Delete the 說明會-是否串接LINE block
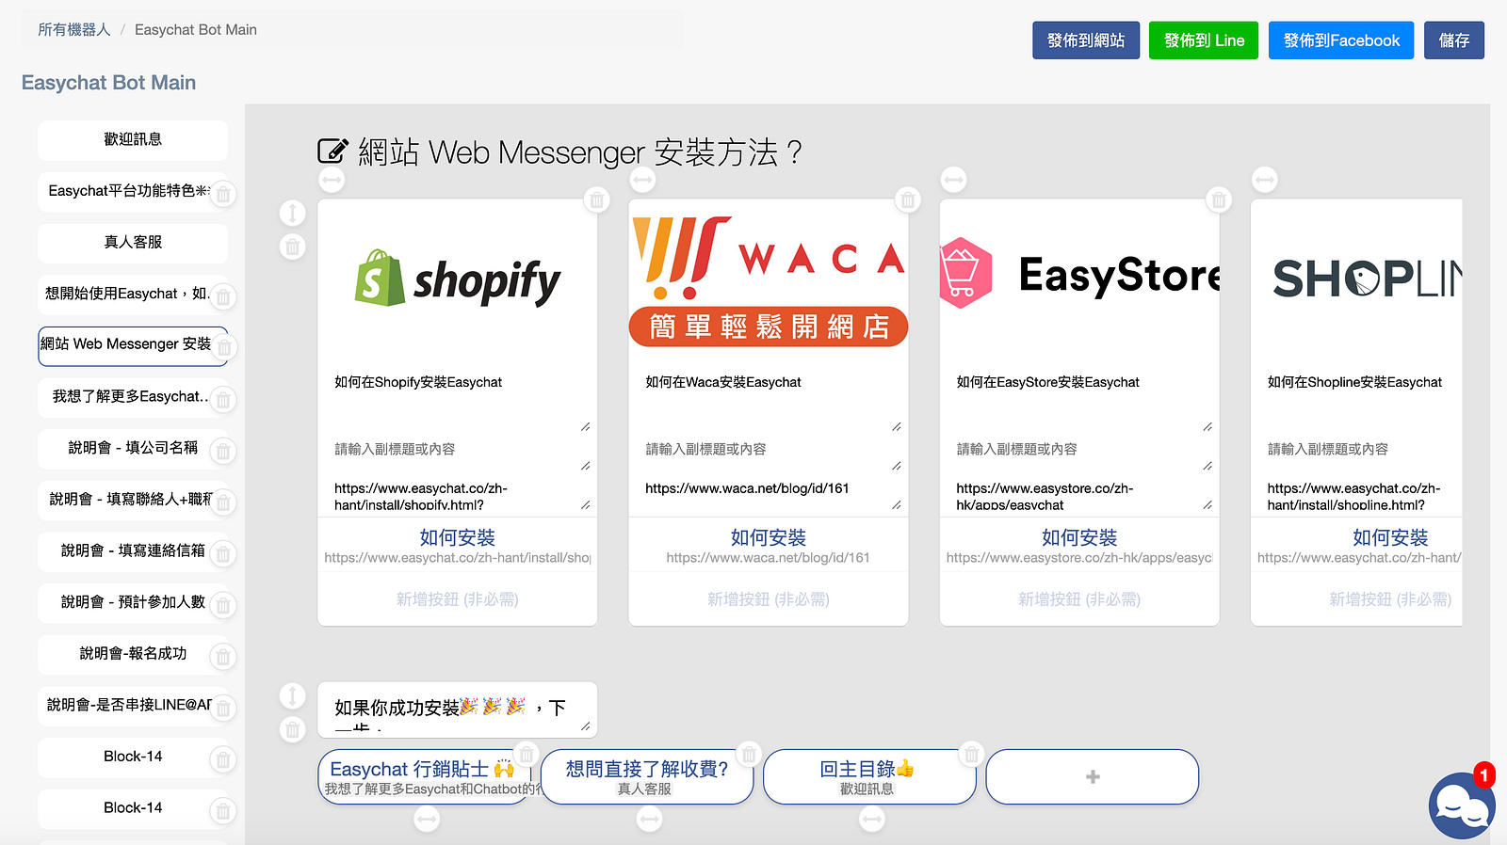Image resolution: width=1507 pixels, height=845 pixels. pos(223,709)
